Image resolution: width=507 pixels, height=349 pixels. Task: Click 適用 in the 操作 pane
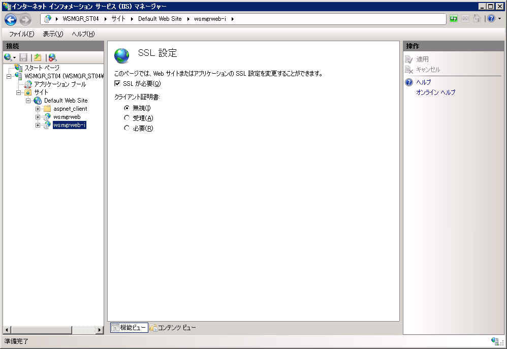pyautogui.click(x=422, y=59)
